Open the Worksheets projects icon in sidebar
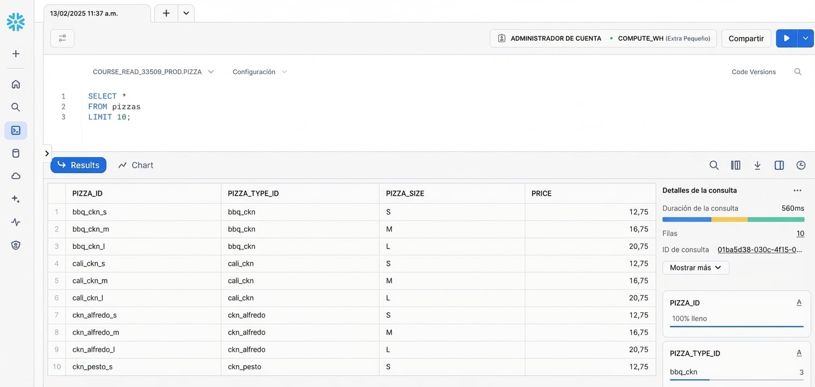Image resolution: width=815 pixels, height=387 pixels. tap(16, 130)
